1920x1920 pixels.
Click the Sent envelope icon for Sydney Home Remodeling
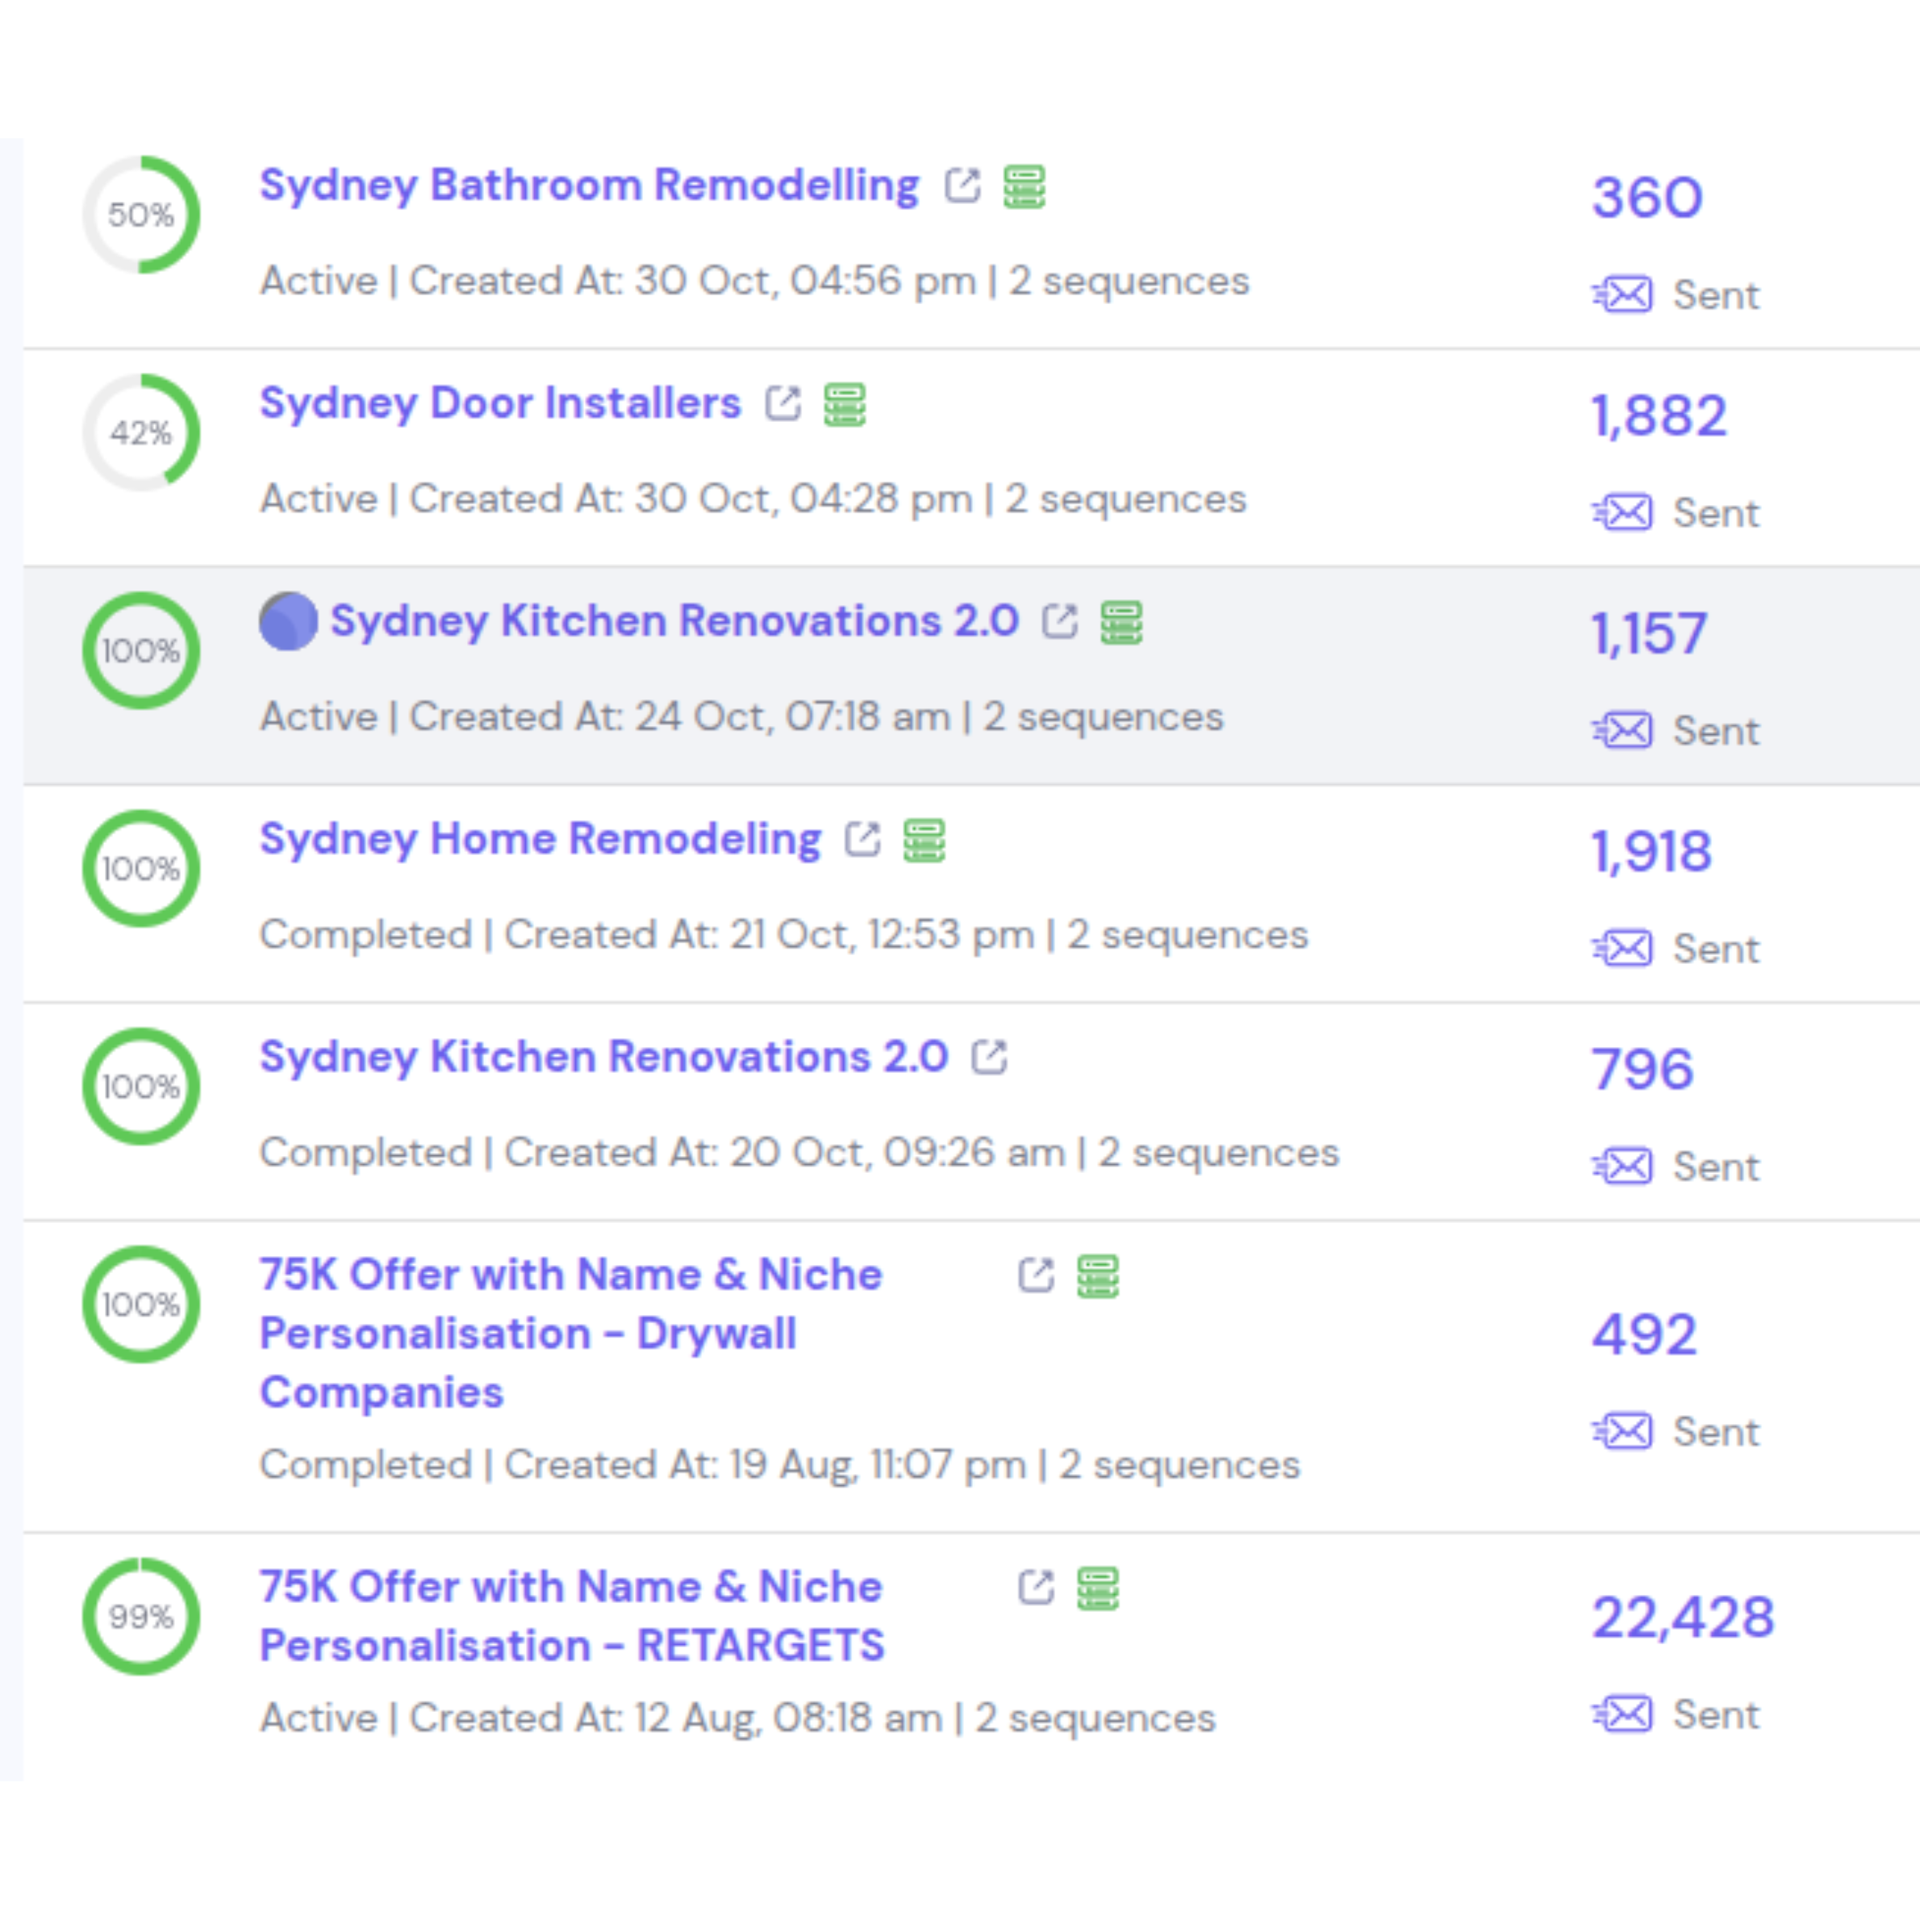(x=1623, y=948)
